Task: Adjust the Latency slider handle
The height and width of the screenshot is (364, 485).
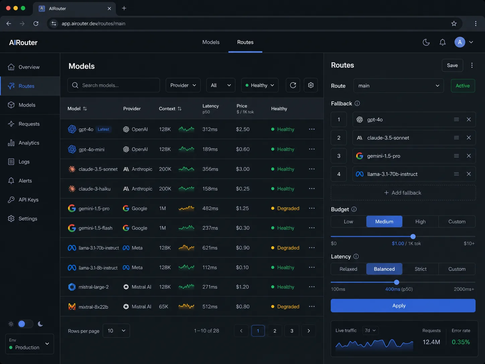Action: pyautogui.click(x=397, y=282)
